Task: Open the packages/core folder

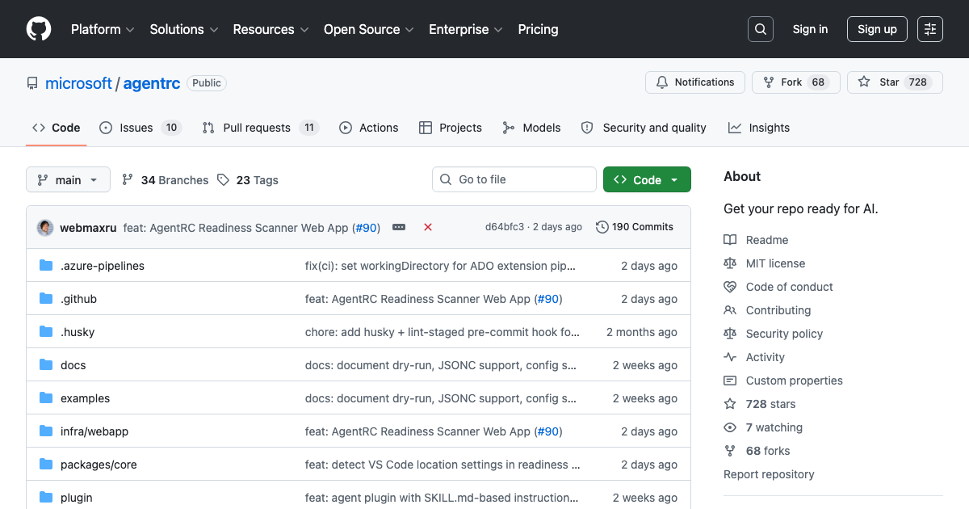Action: 99,465
